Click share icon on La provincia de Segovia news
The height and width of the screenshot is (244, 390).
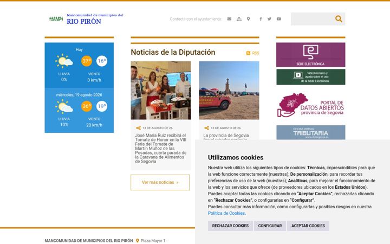coord(206,128)
